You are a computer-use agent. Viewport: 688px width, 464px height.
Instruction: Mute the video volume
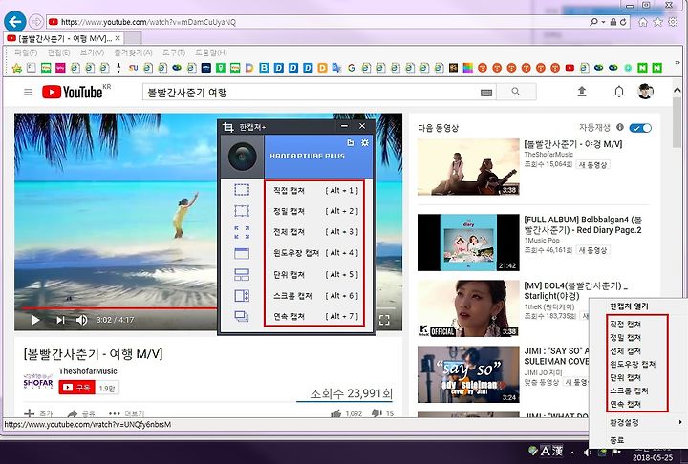pos(81,320)
